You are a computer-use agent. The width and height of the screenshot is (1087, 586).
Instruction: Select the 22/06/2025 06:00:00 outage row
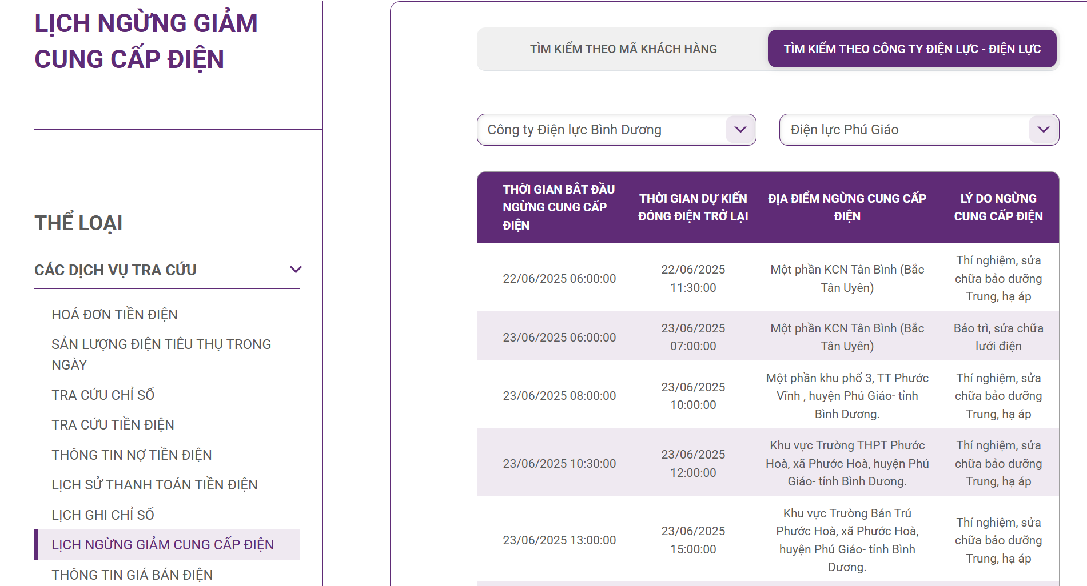pos(559,279)
